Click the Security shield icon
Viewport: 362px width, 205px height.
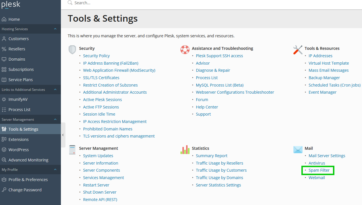tap(72, 50)
